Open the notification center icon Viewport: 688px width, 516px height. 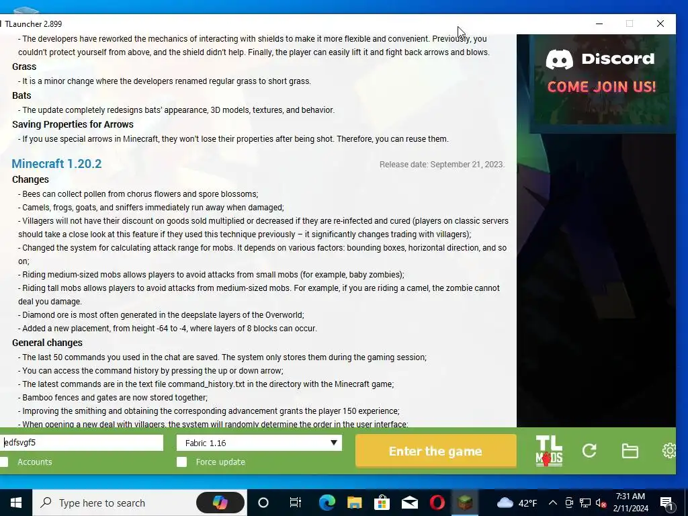tap(666, 503)
